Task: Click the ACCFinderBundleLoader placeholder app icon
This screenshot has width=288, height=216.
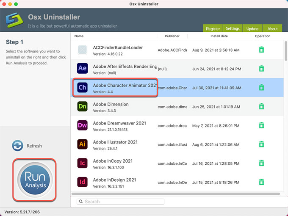Action: tap(82, 50)
